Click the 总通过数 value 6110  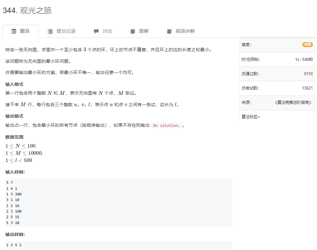pyautogui.click(x=308, y=74)
